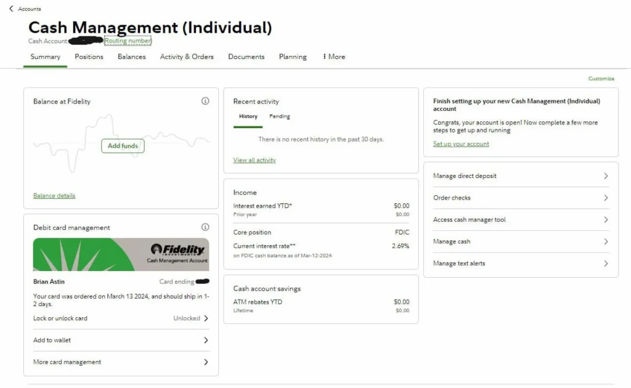Click the Manage text alerts label
Viewport: 631px width, 388px height.
[459, 264]
